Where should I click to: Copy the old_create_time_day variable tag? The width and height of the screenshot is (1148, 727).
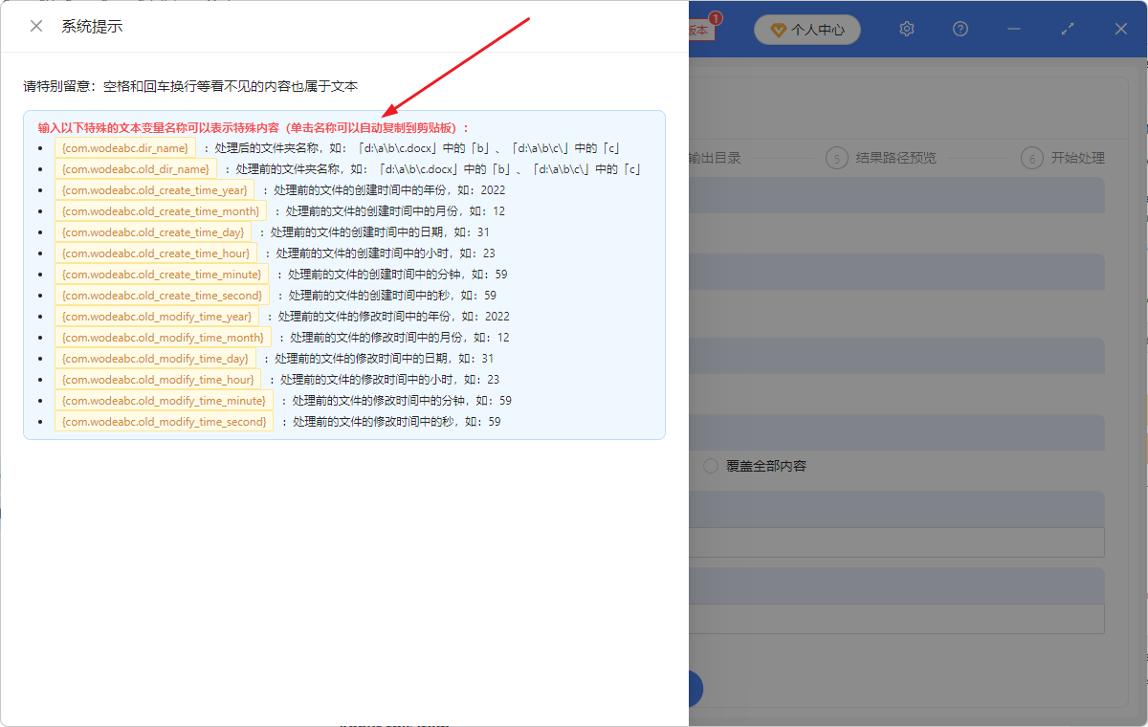click(x=155, y=231)
